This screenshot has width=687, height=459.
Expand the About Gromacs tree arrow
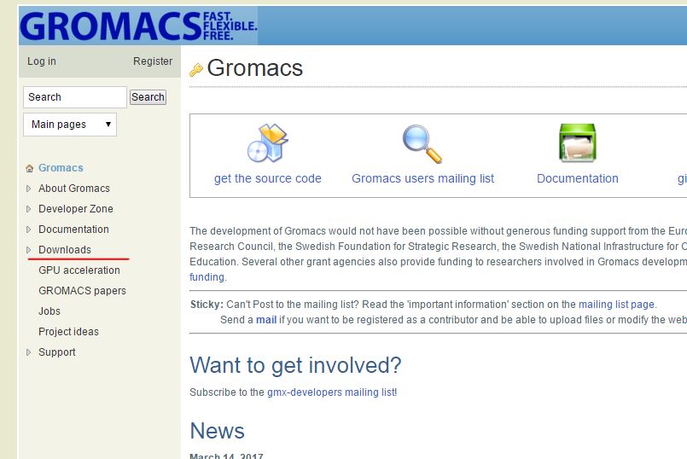pos(28,189)
